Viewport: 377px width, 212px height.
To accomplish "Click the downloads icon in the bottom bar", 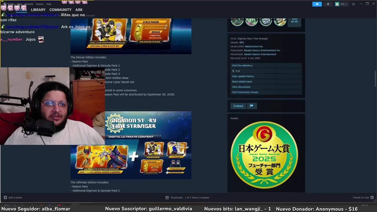I will [167, 198].
